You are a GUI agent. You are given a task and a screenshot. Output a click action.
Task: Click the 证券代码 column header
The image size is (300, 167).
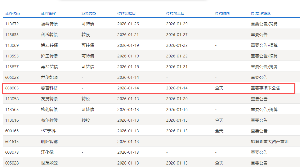(12, 13)
